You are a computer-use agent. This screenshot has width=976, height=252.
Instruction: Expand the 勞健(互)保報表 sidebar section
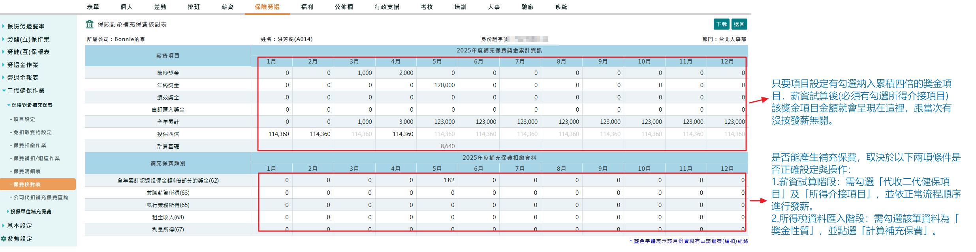pyautogui.click(x=26, y=52)
